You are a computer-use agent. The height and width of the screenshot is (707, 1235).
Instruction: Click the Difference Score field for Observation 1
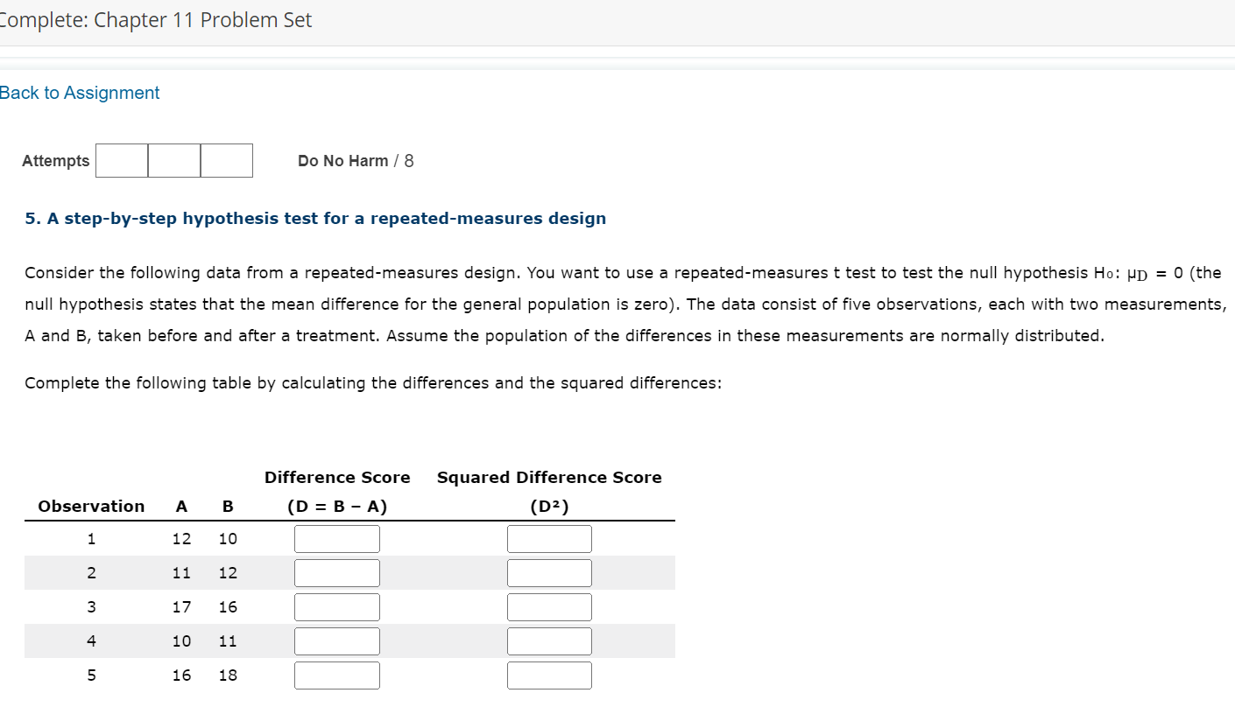337,538
